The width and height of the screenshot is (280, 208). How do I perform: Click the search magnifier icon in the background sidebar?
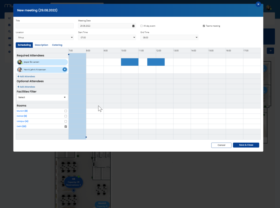(10, 32)
